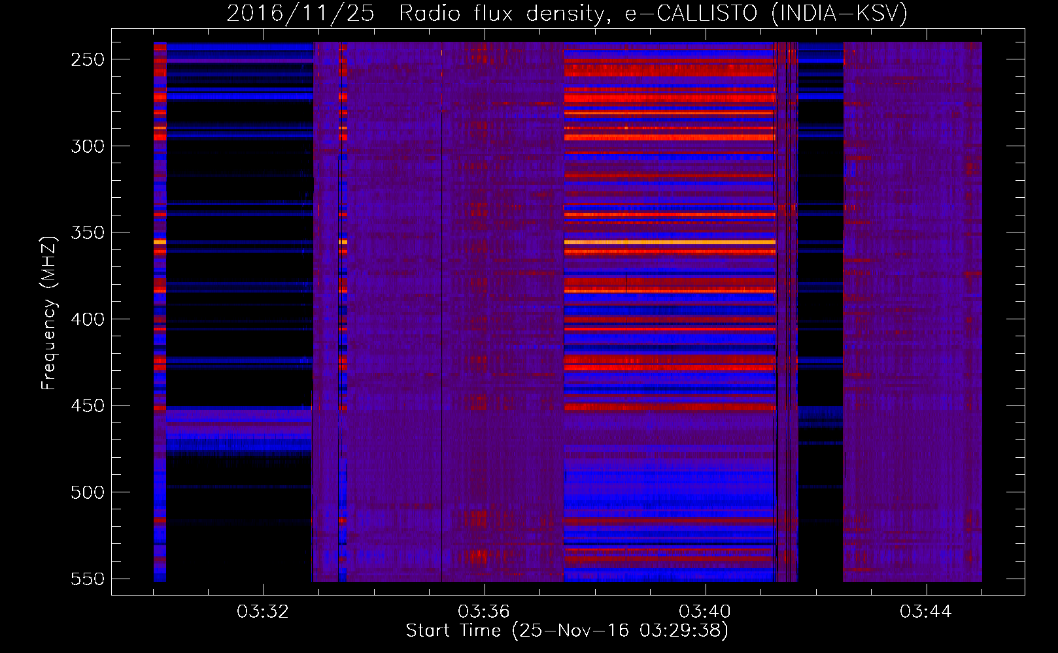Click the 450 frequency tick label
The width and height of the screenshot is (1058, 653).
point(88,406)
